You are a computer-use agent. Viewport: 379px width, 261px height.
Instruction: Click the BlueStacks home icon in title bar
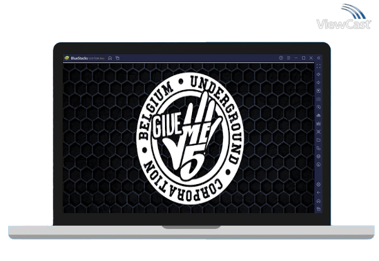pyautogui.click(x=110, y=58)
